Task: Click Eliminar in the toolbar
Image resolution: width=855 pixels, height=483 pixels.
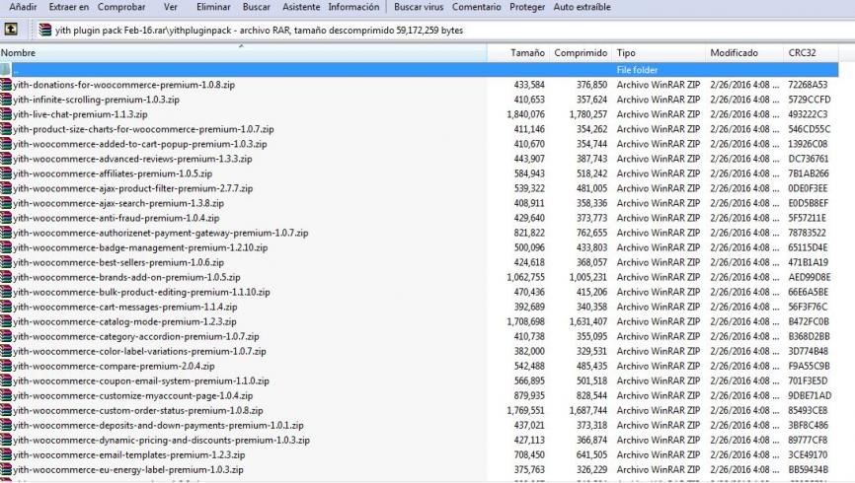Action: point(213,7)
